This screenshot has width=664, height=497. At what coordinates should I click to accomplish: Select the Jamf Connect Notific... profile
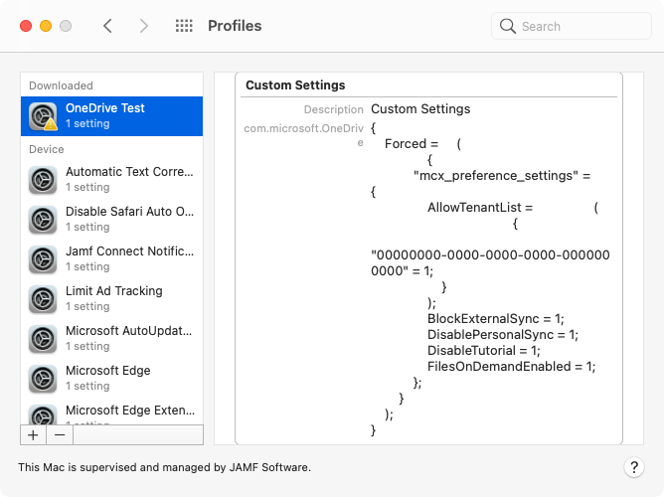[x=111, y=259]
